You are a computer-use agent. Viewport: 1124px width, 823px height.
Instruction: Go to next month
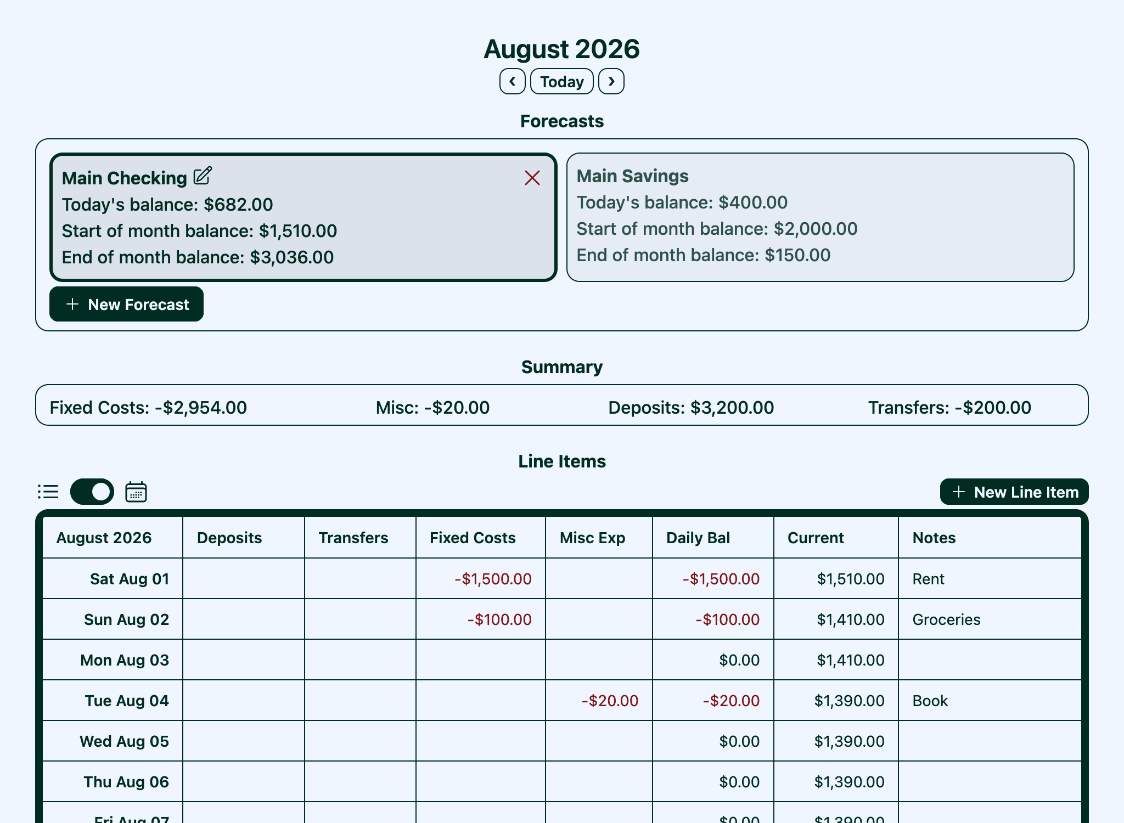coord(611,82)
